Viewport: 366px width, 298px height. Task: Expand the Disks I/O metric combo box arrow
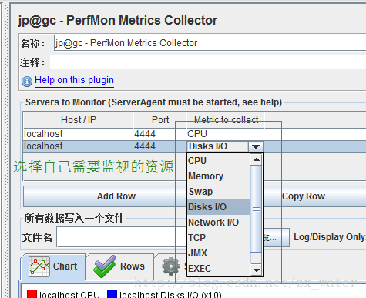tap(256, 147)
